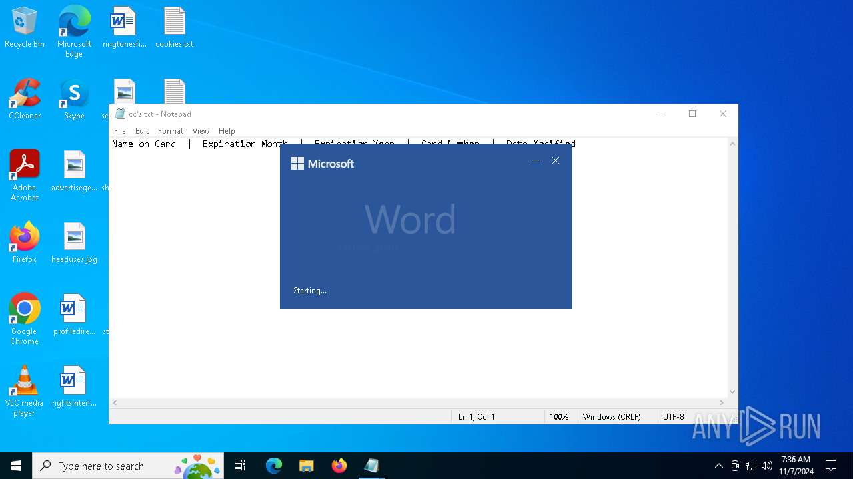Screen dimensions: 853x479
Task: Open the Help menu in Notepad
Action: [227, 131]
